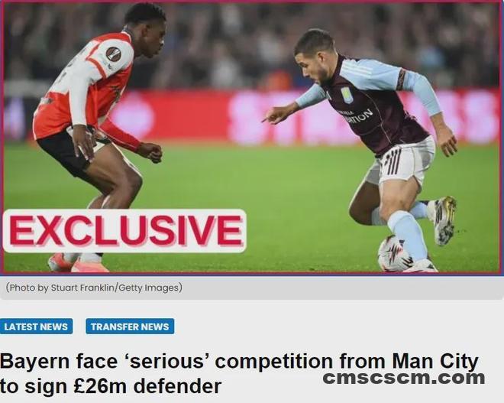Click the grey photo caption bar
The height and width of the screenshot is (403, 504).
[x=252, y=288]
